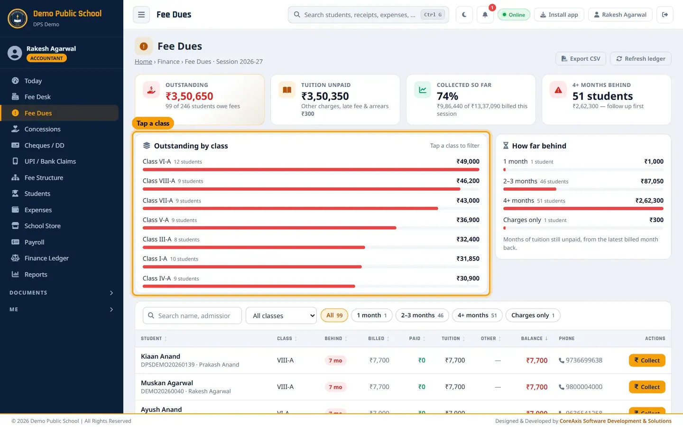The height and width of the screenshot is (427, 683).
Task: Select the All 99 filter chip
Action: (334, 316)
